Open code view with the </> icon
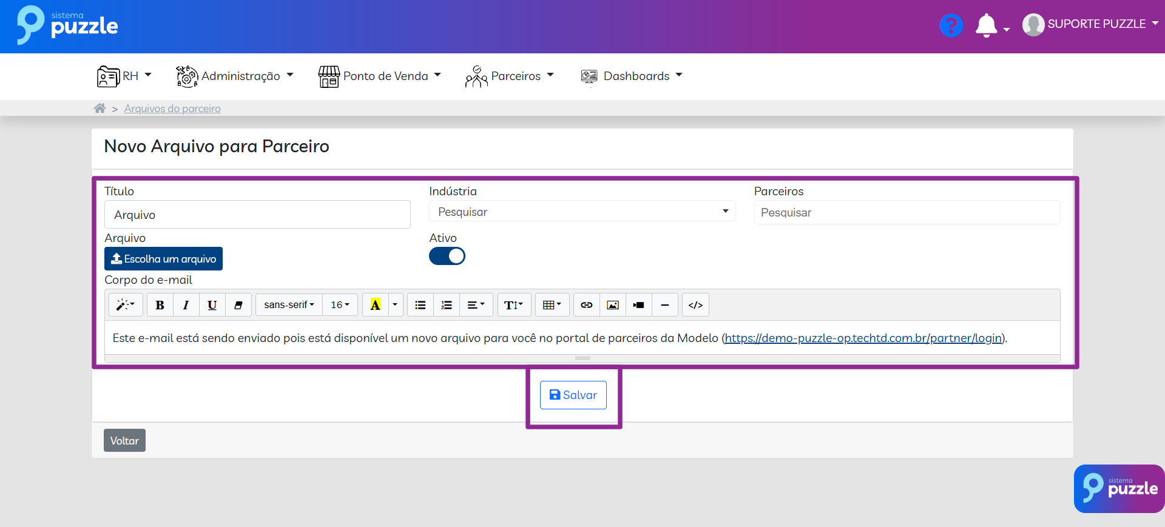Image resolution: width=1165 pixels, height=527 pixels. (695, 305)
